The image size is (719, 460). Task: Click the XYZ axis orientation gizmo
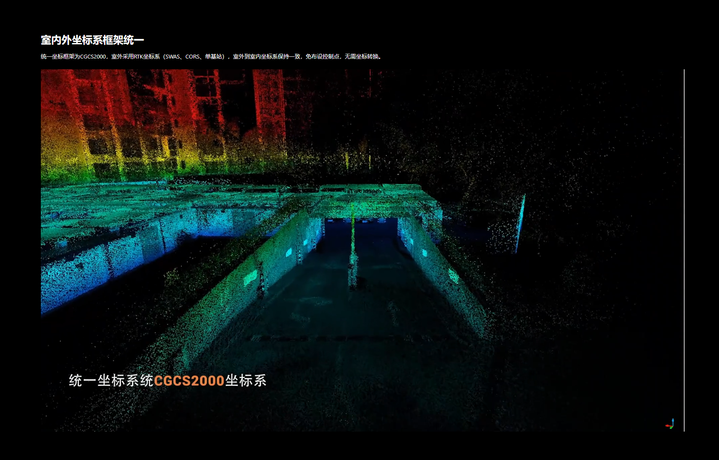(670, 424)
